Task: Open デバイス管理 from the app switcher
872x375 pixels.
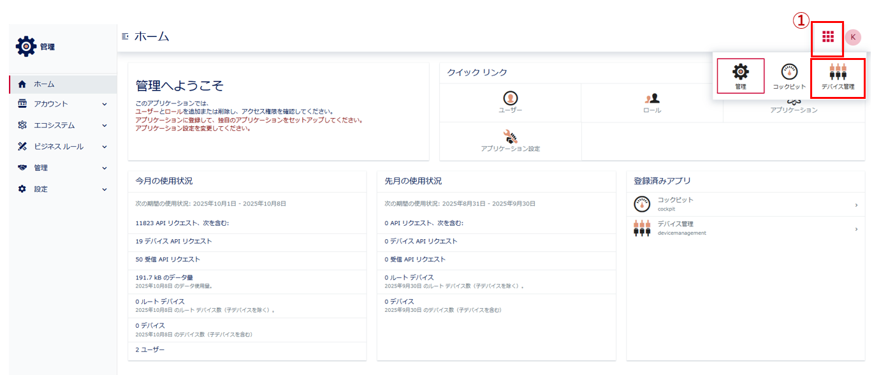Action: 837,75
